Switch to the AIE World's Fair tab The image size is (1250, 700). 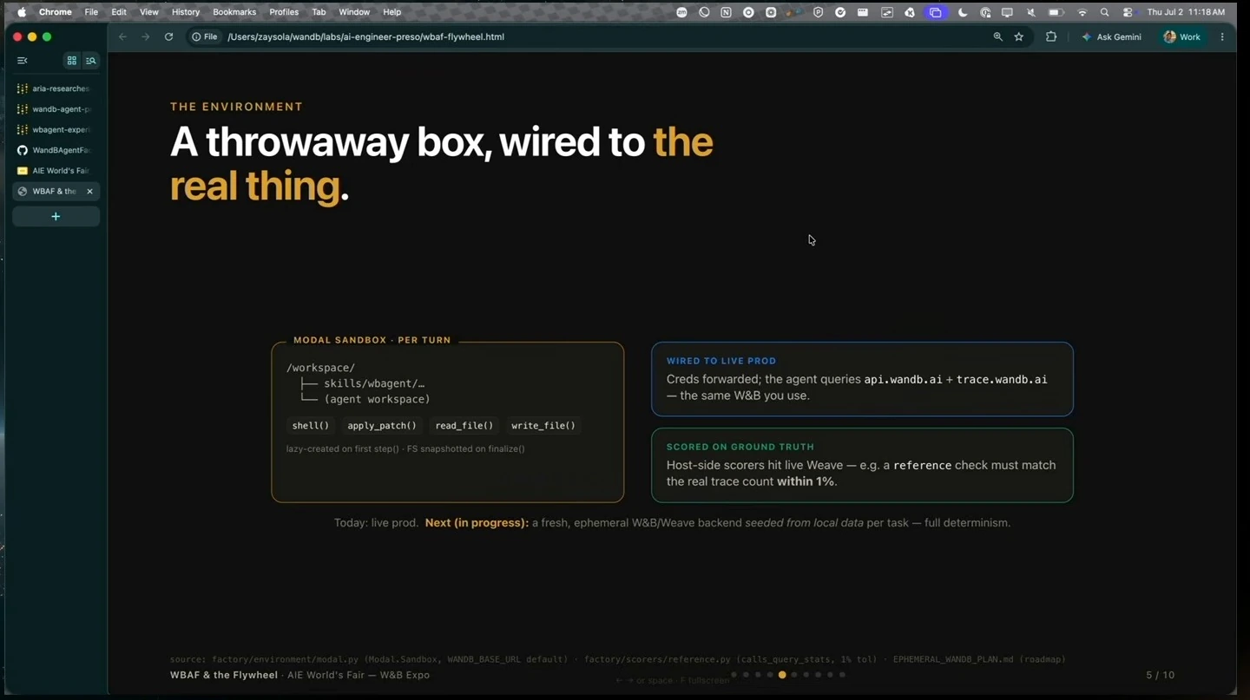click(56, 171)
